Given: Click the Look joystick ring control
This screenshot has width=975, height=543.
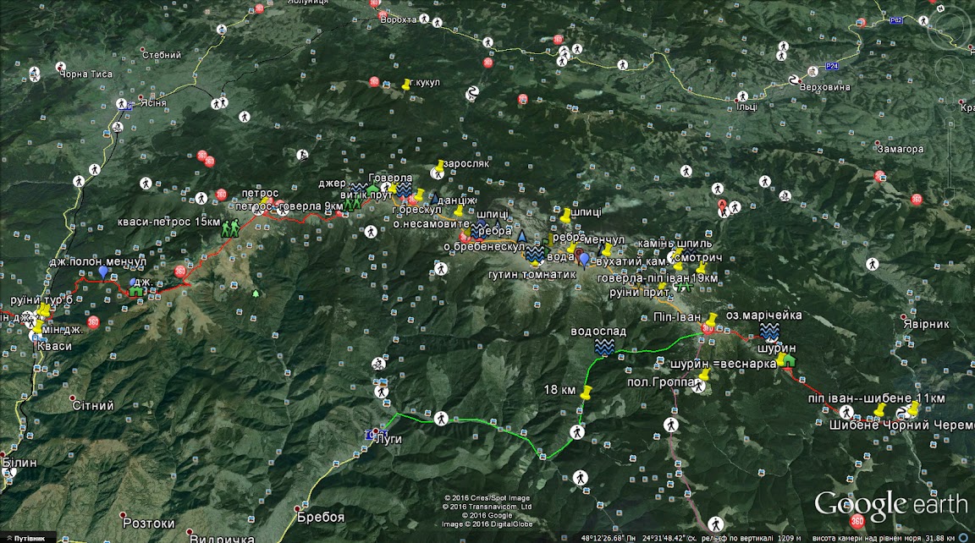Looking at the screenshot, I should tap(951, 28).
